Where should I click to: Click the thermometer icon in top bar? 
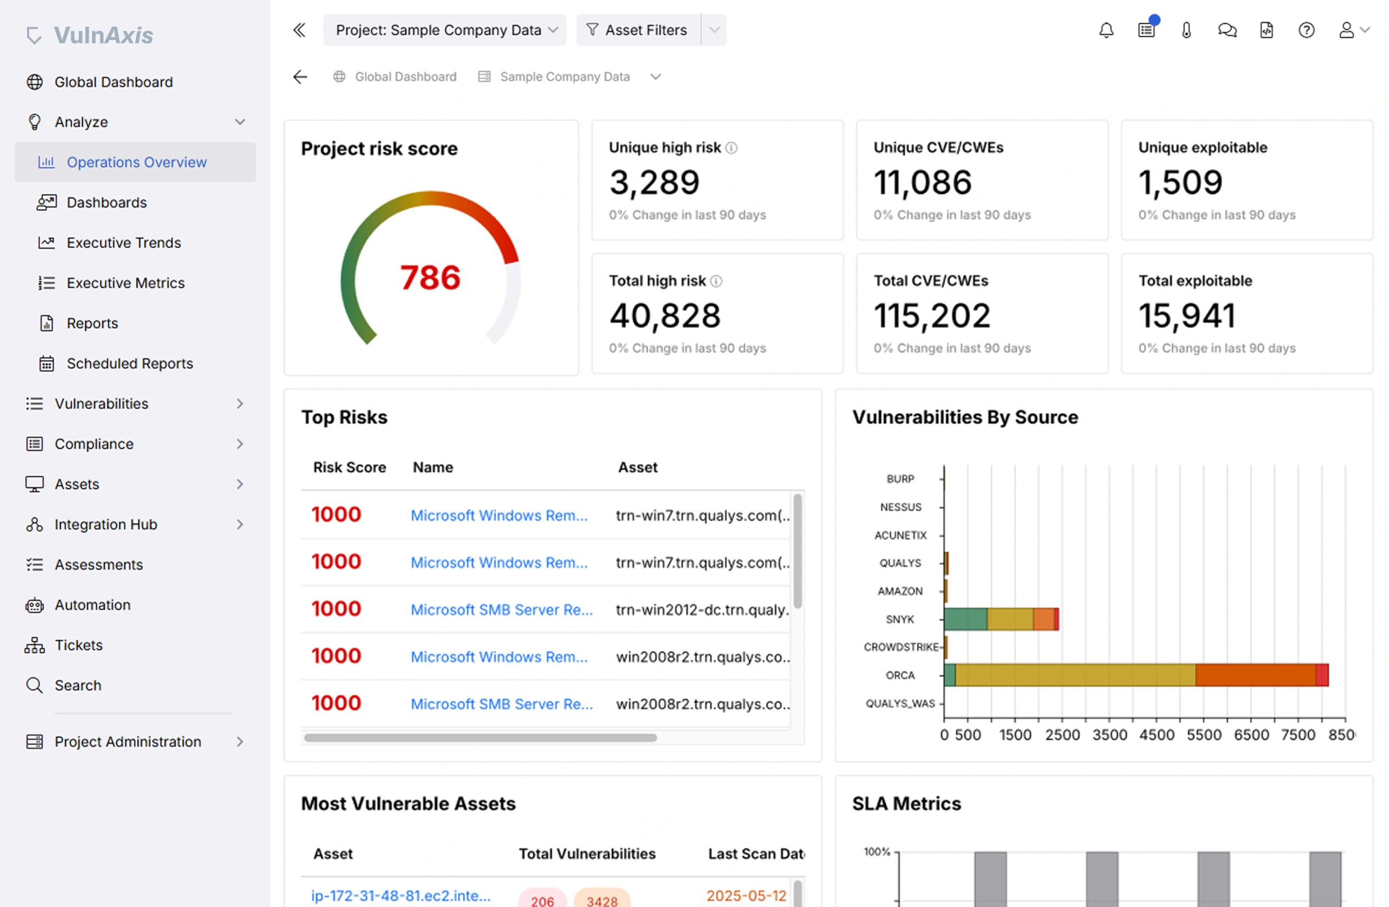(1186, 30)
